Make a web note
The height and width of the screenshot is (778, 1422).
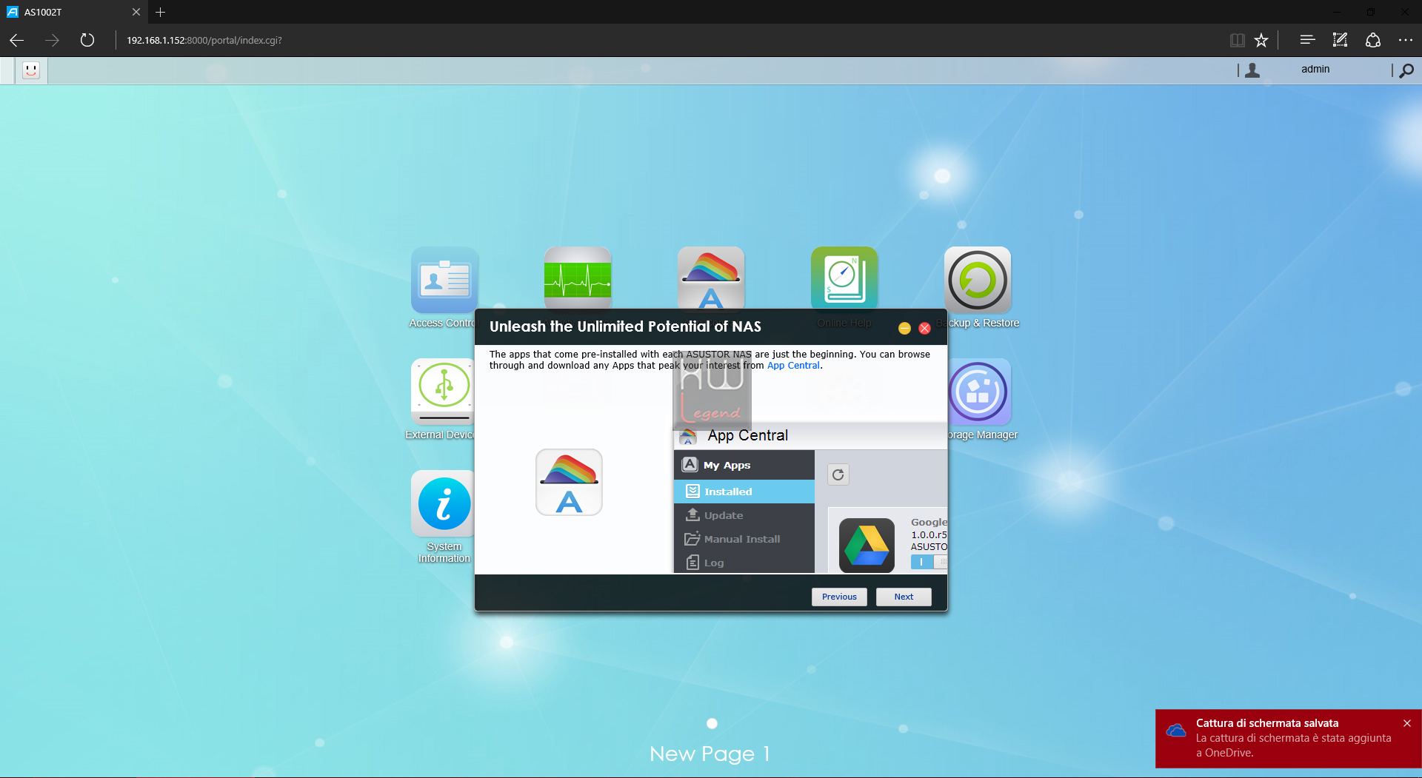pyautogui.click(x=1340, y=40)
